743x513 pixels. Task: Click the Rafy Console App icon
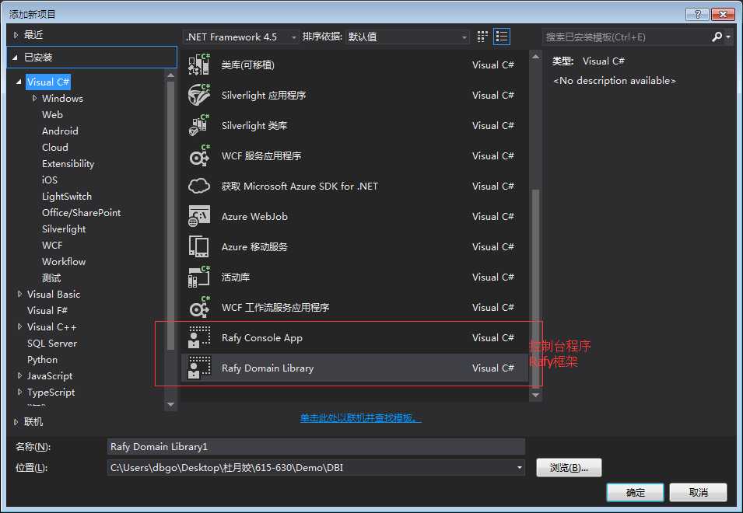click(x=199, y=337)
